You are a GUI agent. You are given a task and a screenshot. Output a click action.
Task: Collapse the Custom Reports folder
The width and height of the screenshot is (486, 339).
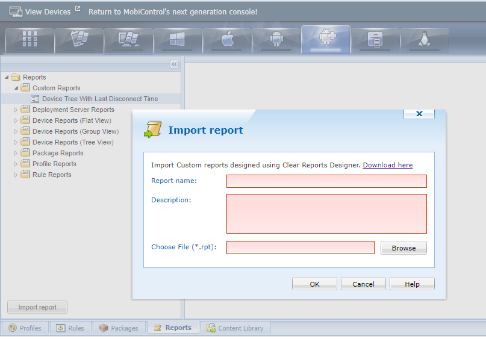[x=17, y=88]
